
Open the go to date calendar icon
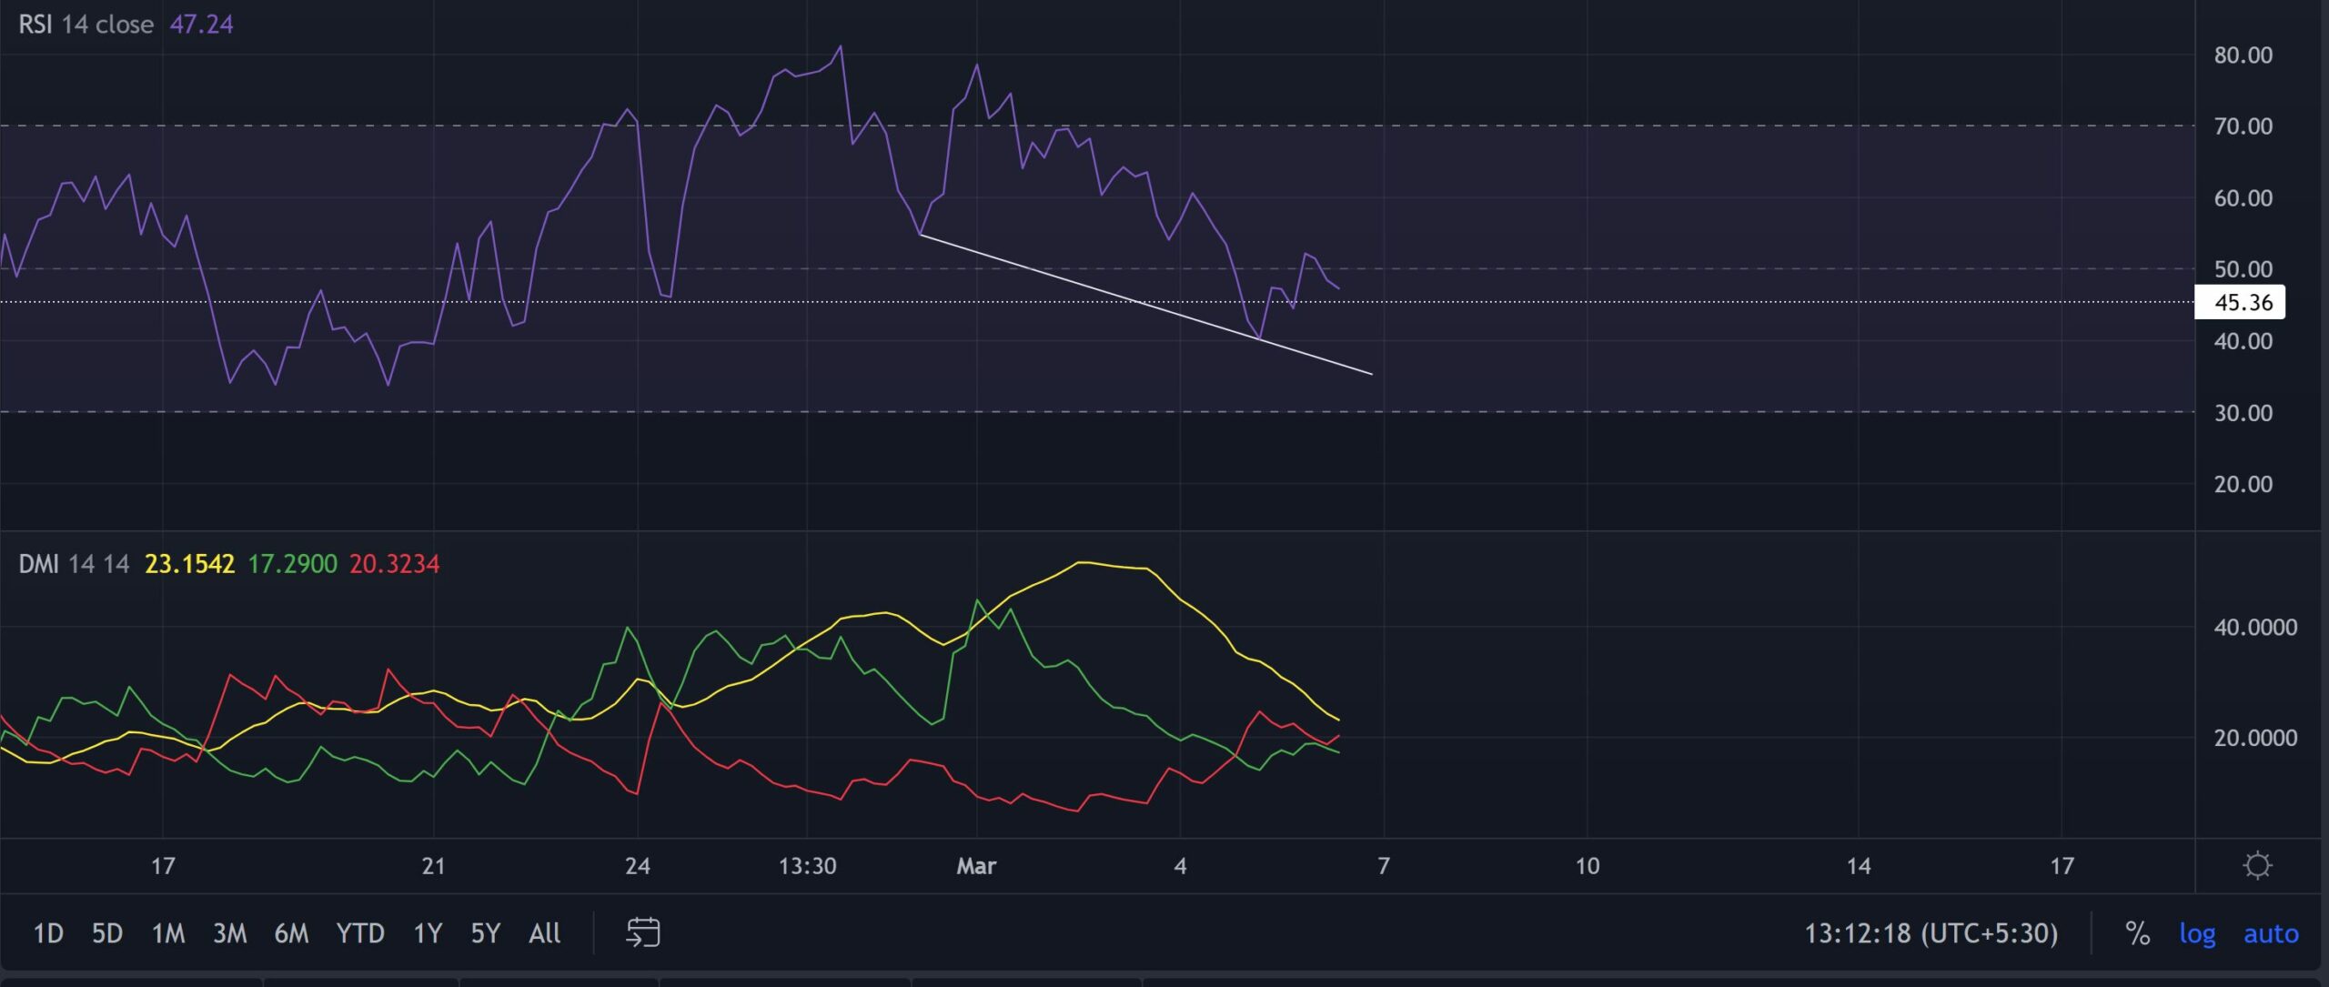(x=642, y=932)
